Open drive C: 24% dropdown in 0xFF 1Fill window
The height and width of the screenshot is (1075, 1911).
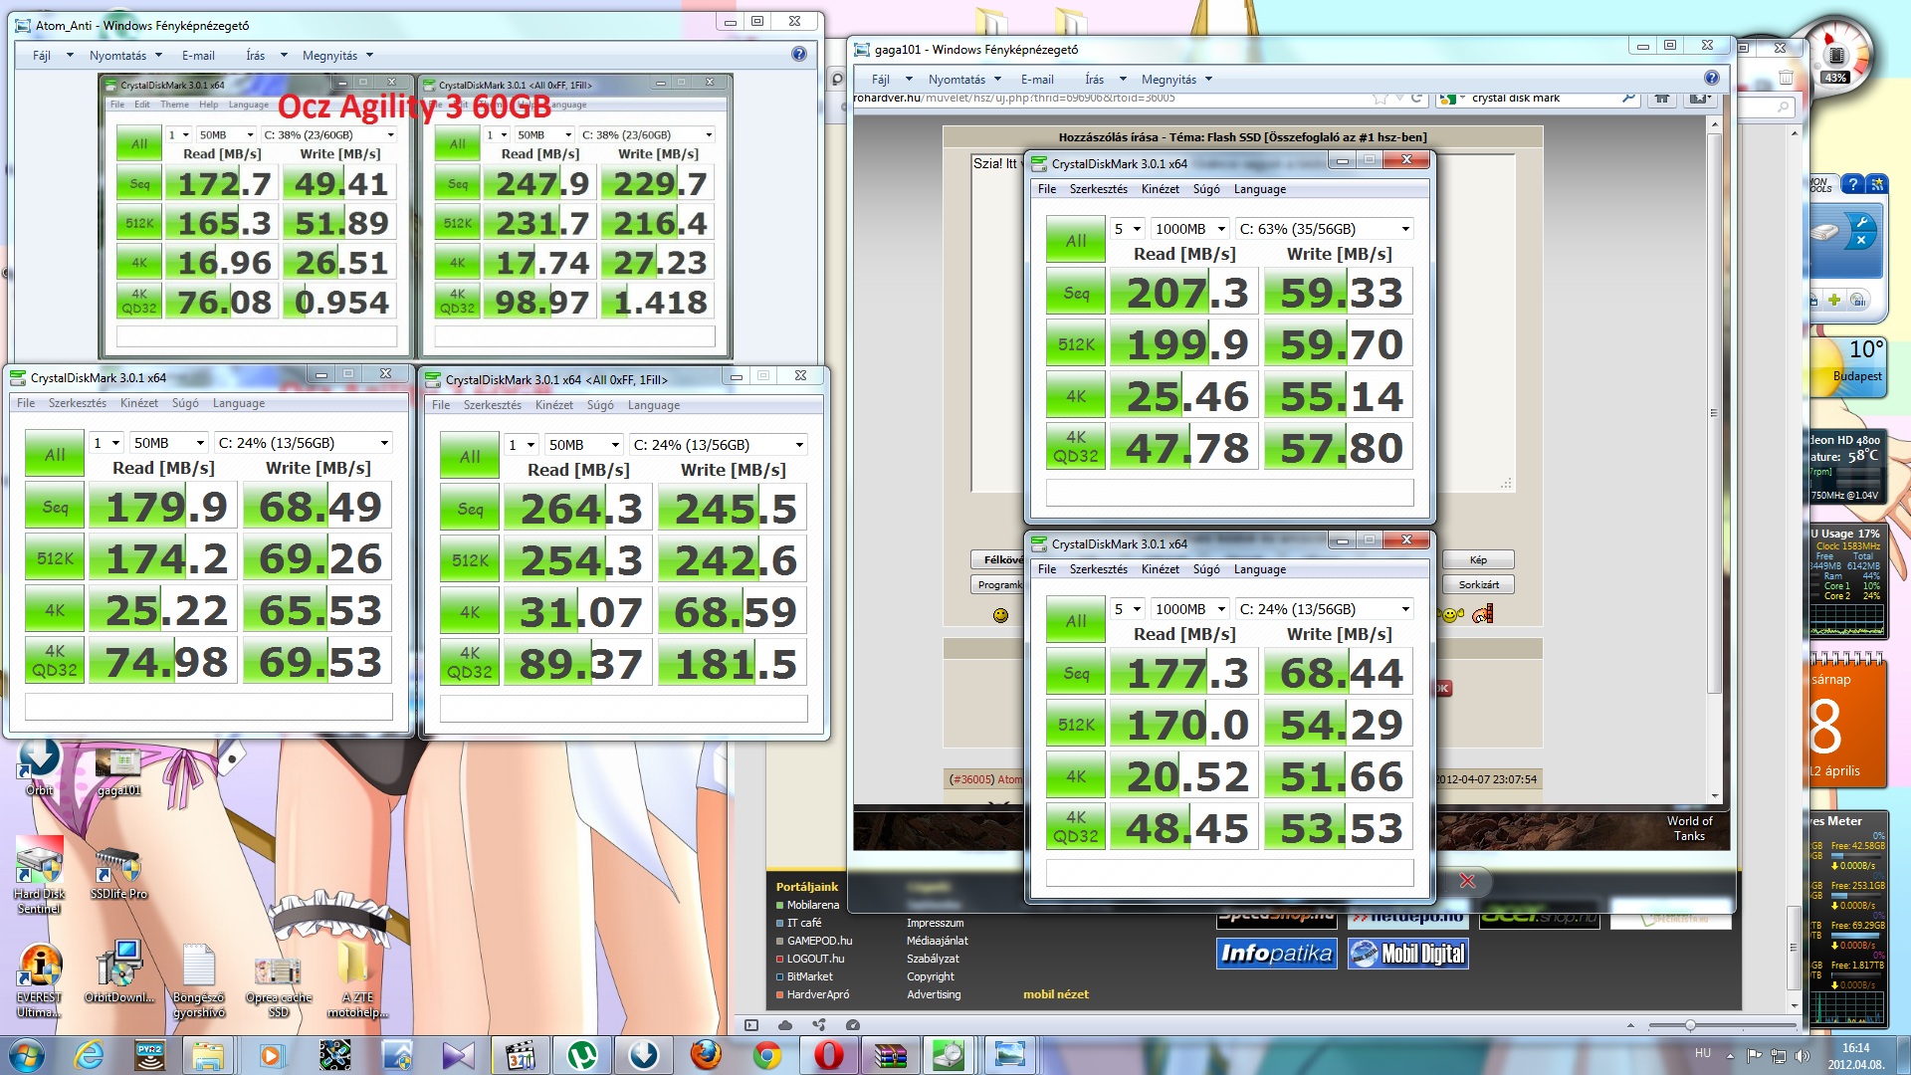coord(718,445)
